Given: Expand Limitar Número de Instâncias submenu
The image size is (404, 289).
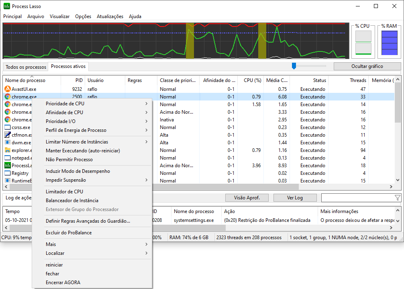Looking at the screenshot, I should [146, 142].
